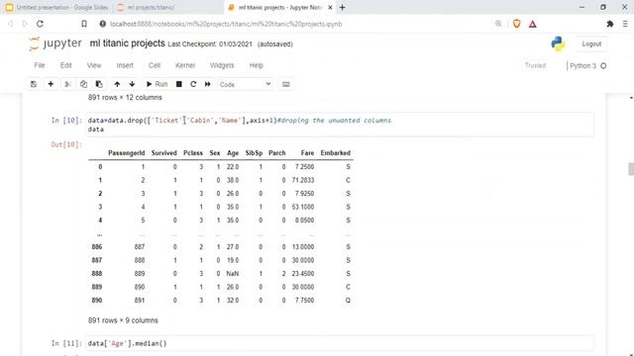
Task: Open the command palette keyboard icon
Action: 286,84
